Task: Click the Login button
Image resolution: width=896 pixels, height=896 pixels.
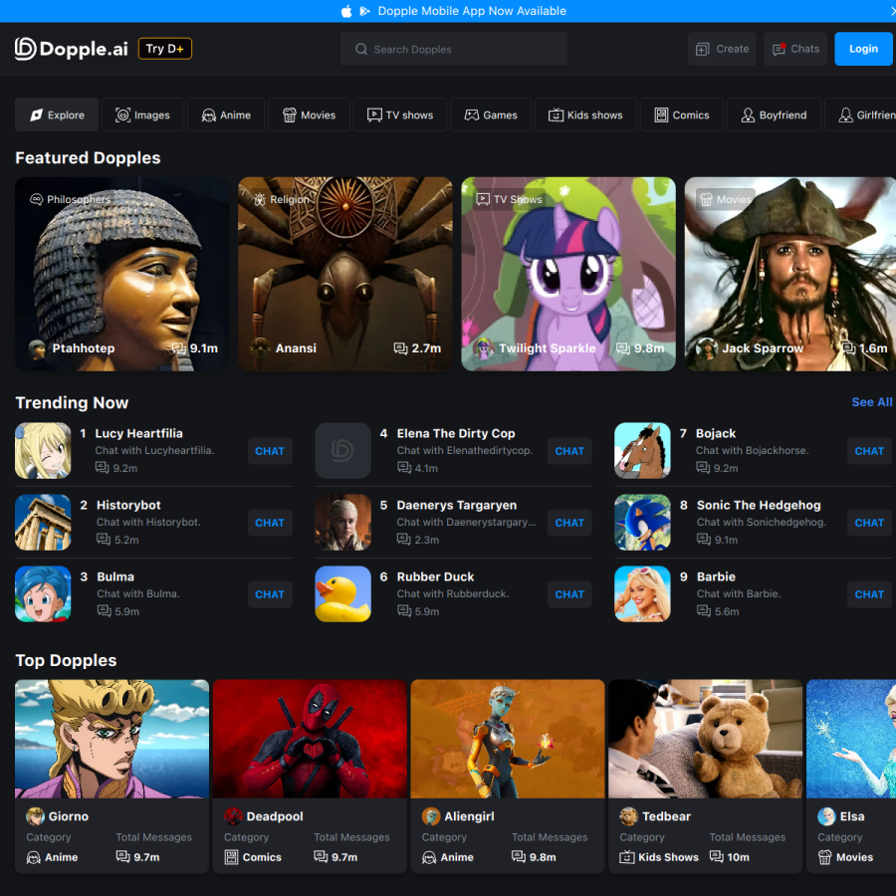Action: (x=863, y=49)
